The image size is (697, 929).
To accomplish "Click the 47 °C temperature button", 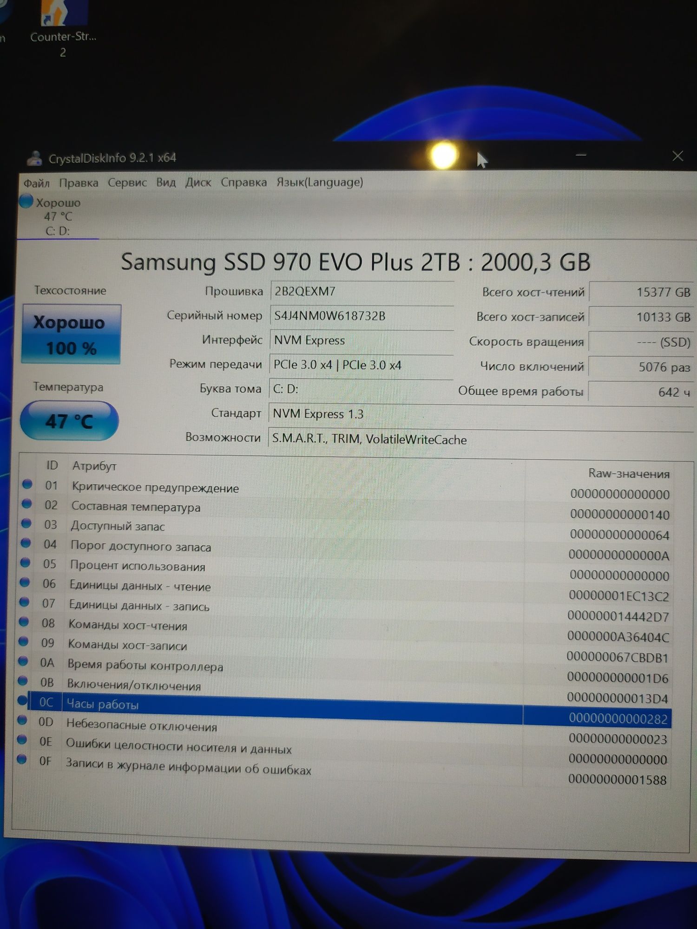I will [69, 421].
